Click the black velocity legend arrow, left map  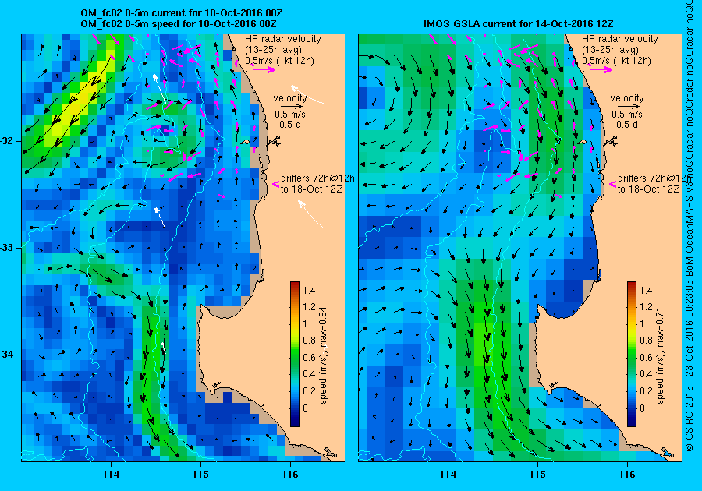coord(292,107)
